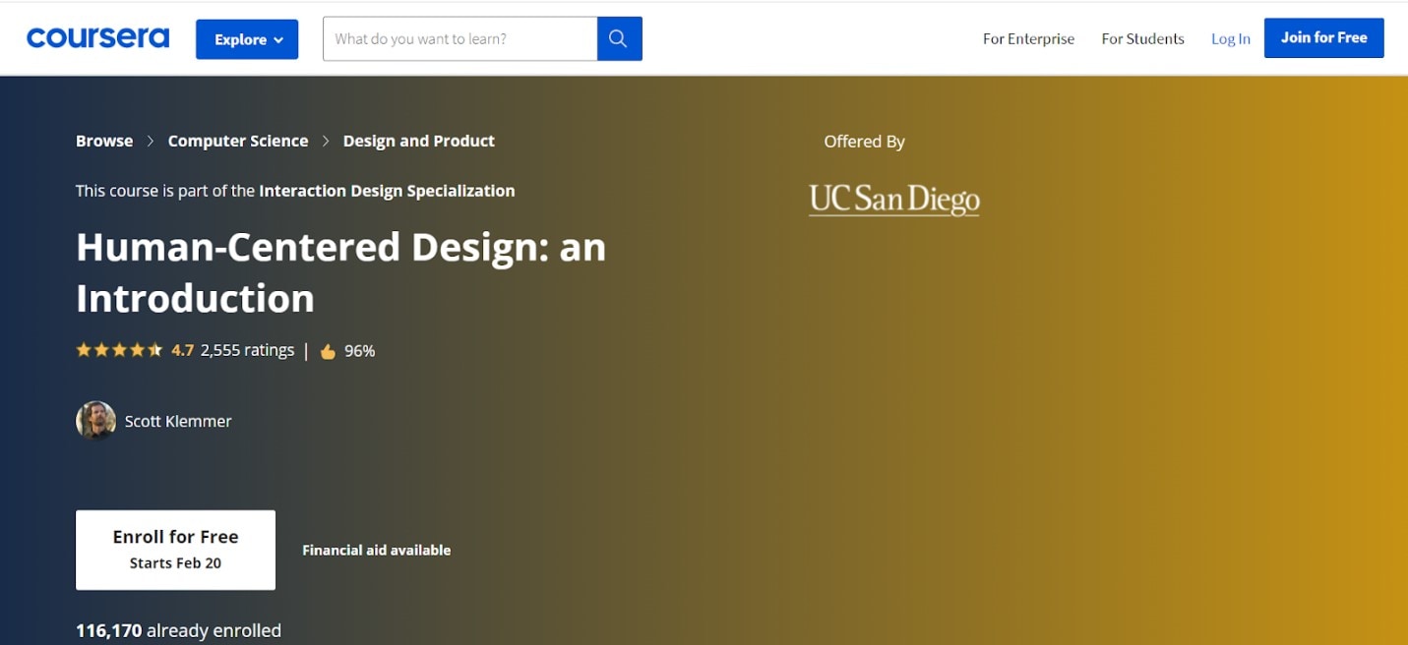Click the Log In link
This screenshot has width=1408, height=645.
[x=1230, y=39]
